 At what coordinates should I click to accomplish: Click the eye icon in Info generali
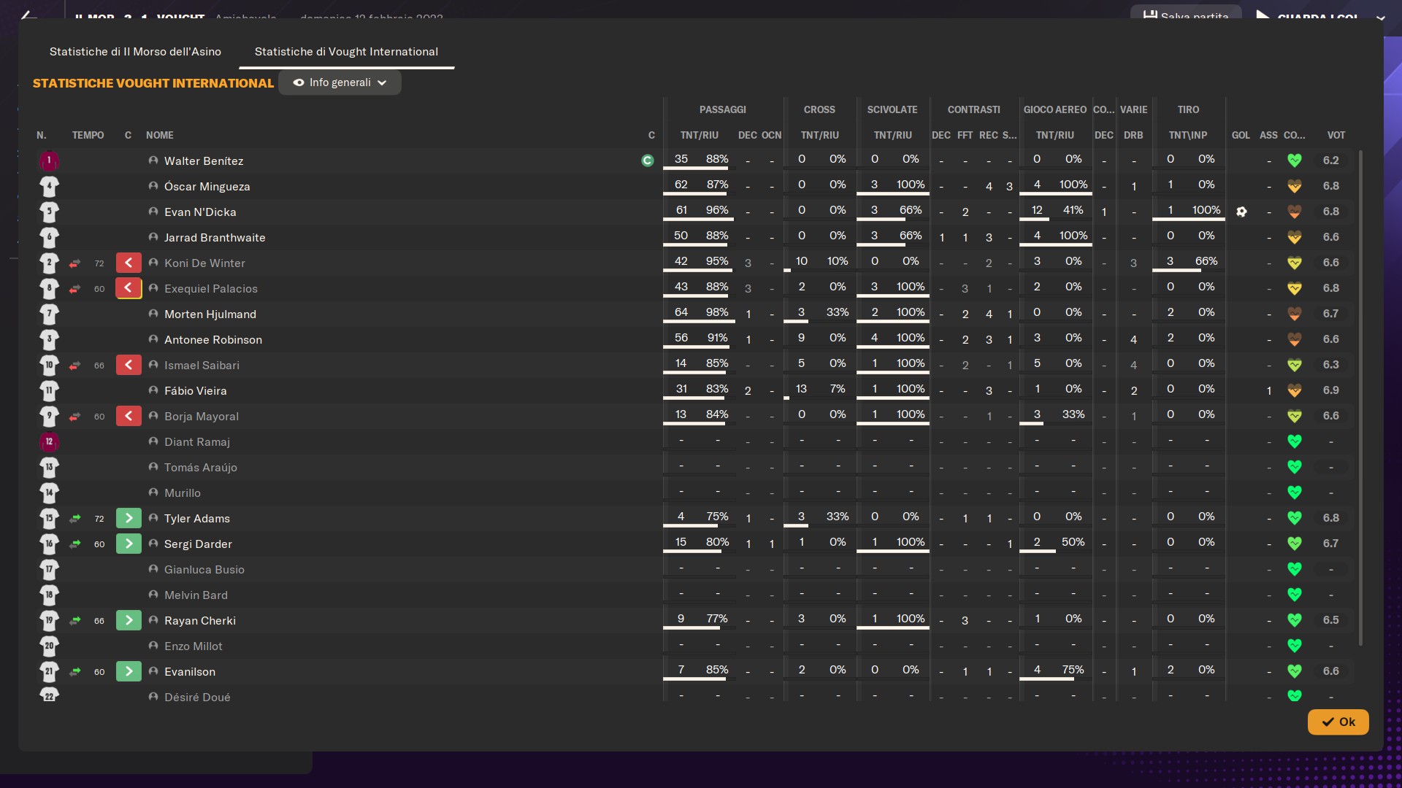(x=299, y=82)
